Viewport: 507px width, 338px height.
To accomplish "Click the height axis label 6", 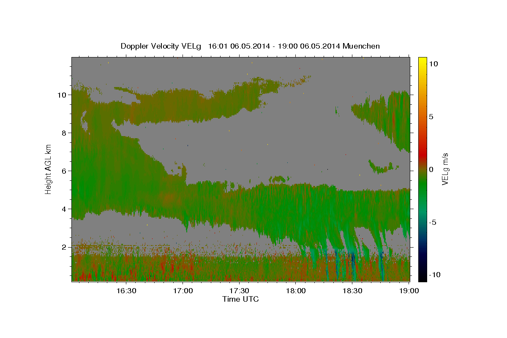I will click(x=64, y=171).
